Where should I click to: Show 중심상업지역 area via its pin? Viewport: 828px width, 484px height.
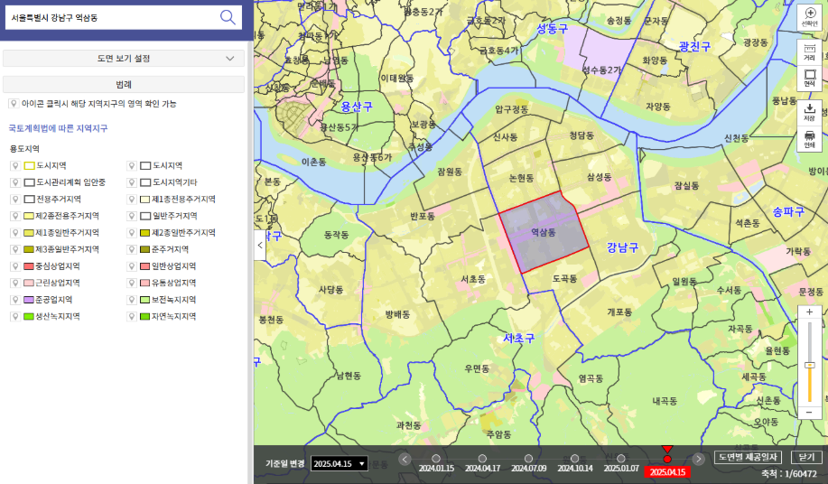pyautogui.click(x=15, y=266)
